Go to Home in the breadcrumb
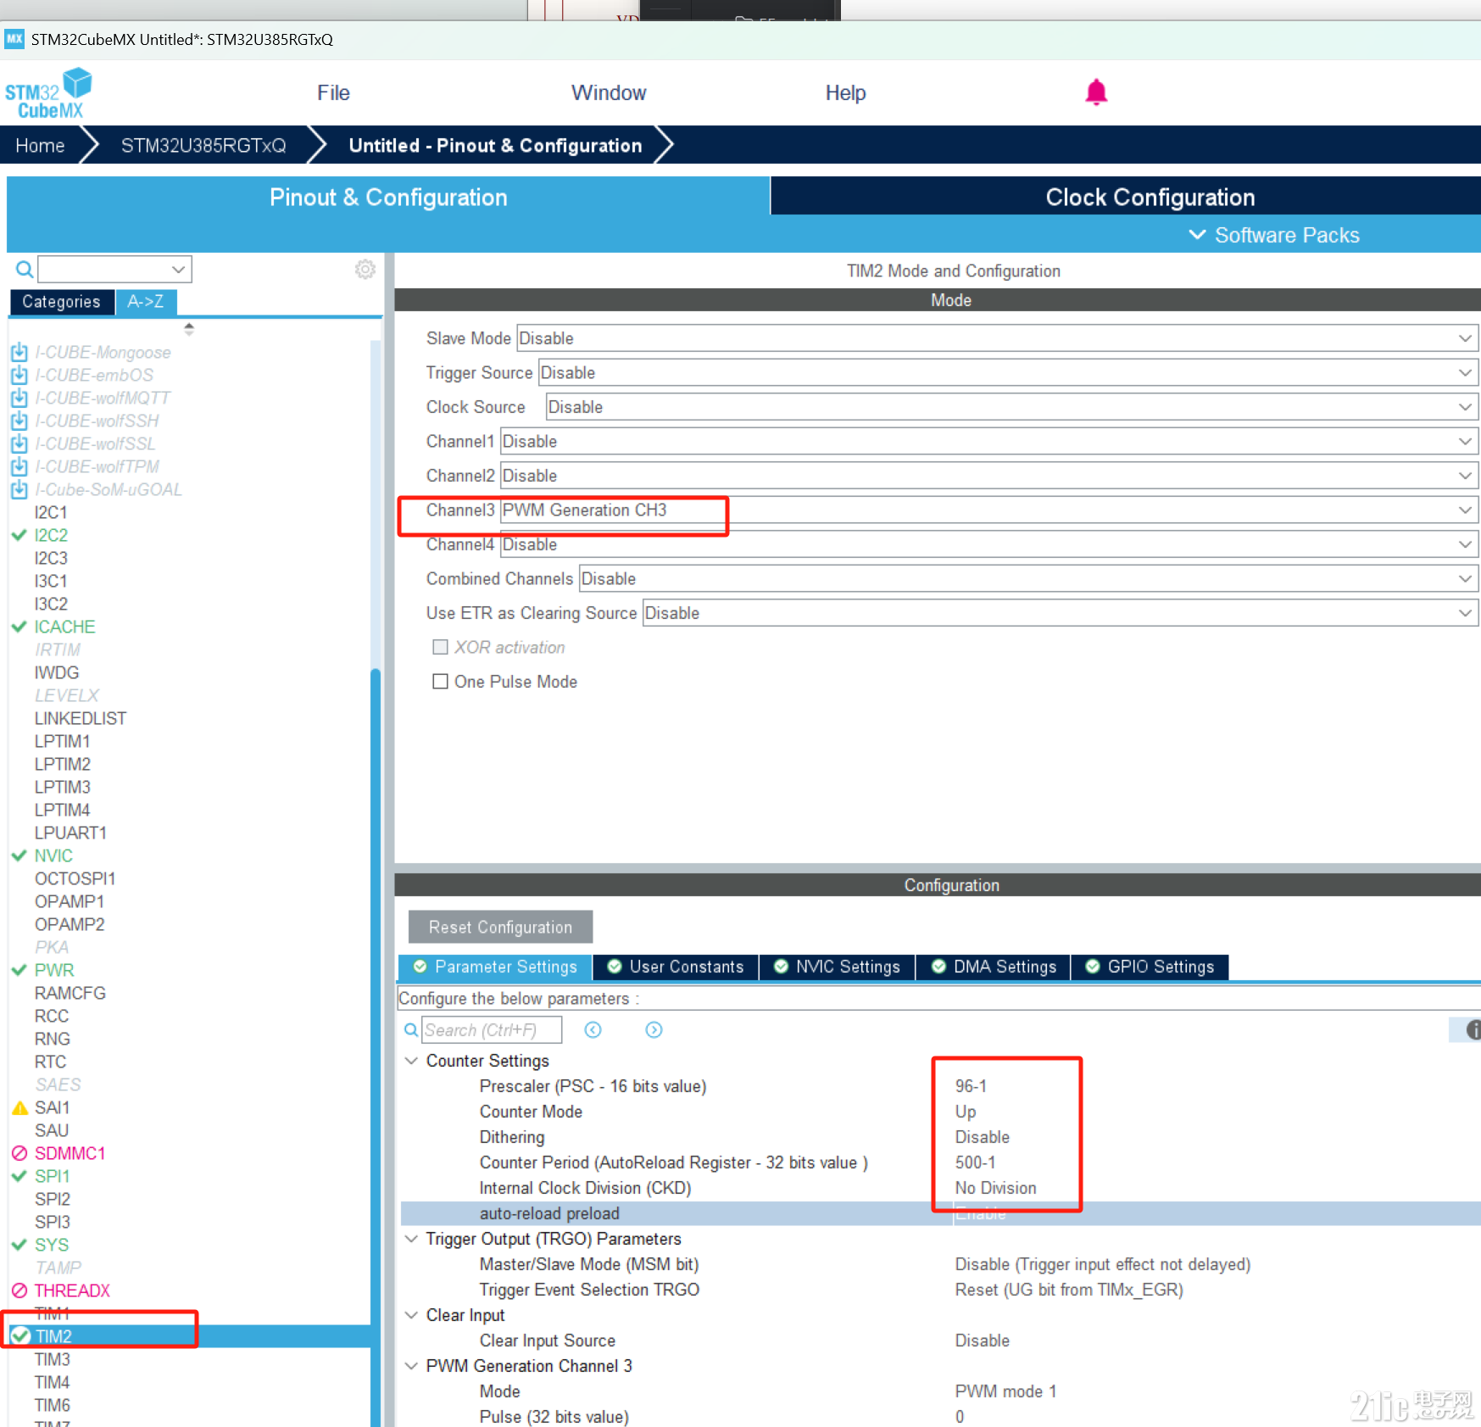 (40, 146)
